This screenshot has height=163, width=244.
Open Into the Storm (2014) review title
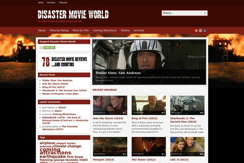click(108, 119)
